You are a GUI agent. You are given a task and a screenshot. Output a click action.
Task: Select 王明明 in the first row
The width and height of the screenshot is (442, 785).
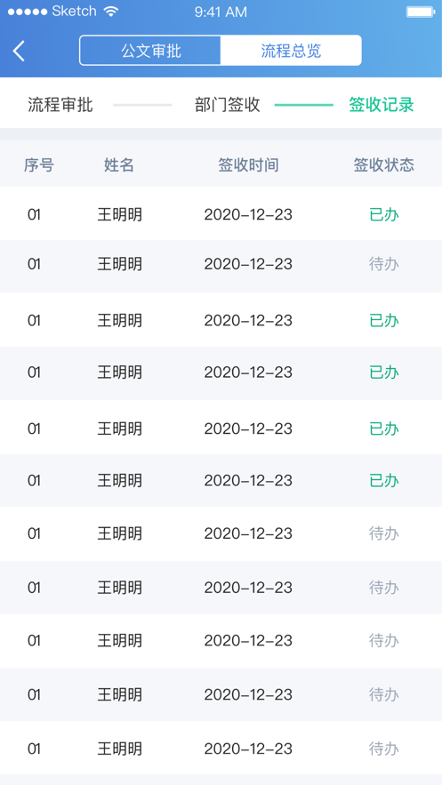click(120, 214)
